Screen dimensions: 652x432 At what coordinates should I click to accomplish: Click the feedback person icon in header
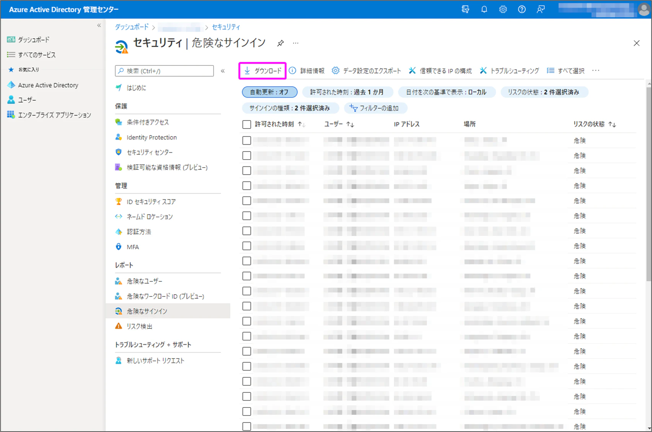[x=540, y=9]
